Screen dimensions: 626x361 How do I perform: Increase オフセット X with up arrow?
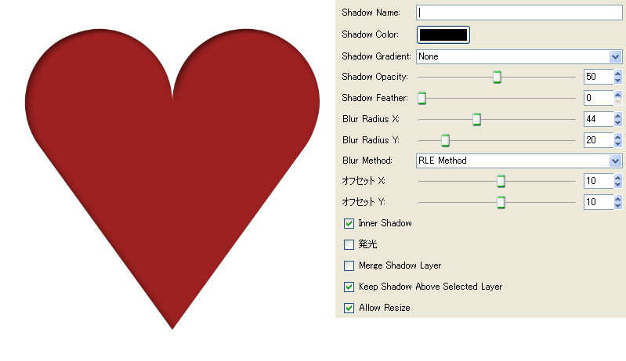coord(618,178)
